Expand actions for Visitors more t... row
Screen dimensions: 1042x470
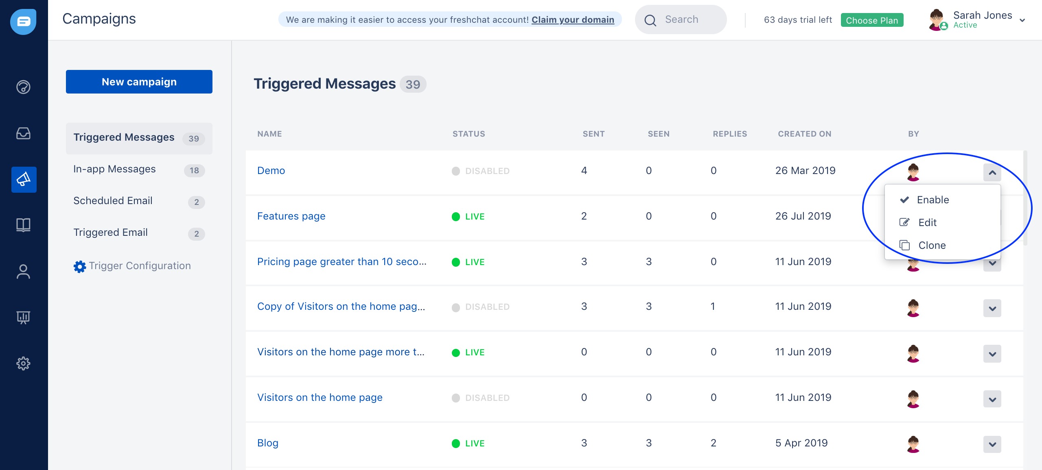[x=992, y=354]
